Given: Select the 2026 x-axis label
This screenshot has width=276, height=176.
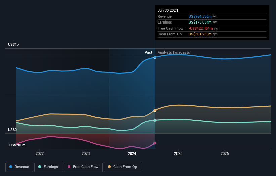Looking at the screenshot, I should coord(225,153).
